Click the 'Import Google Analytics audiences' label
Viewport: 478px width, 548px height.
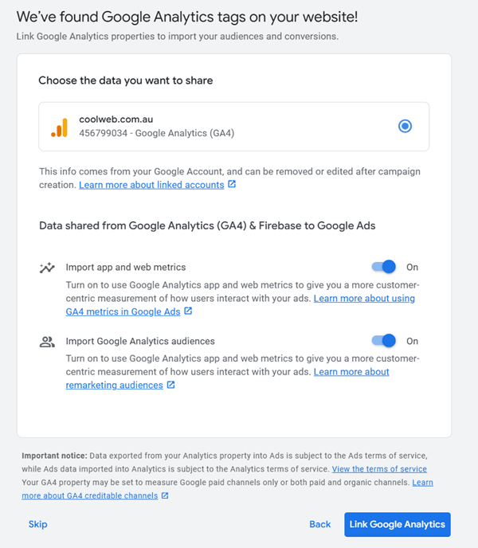140,341
